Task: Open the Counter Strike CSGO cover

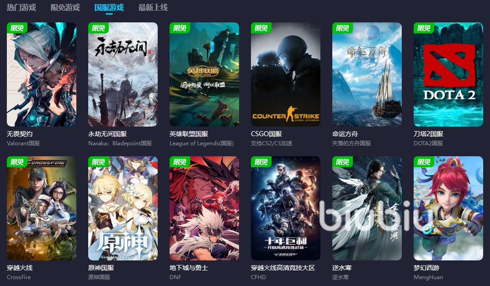Action: pos(286,74)
